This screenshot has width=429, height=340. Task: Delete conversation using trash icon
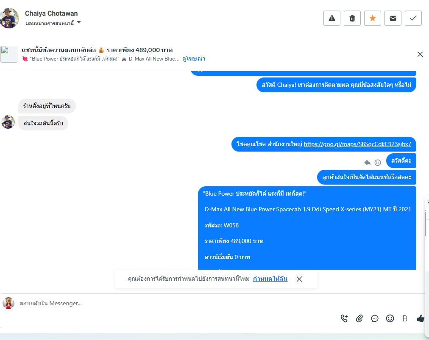pos(352,18)
